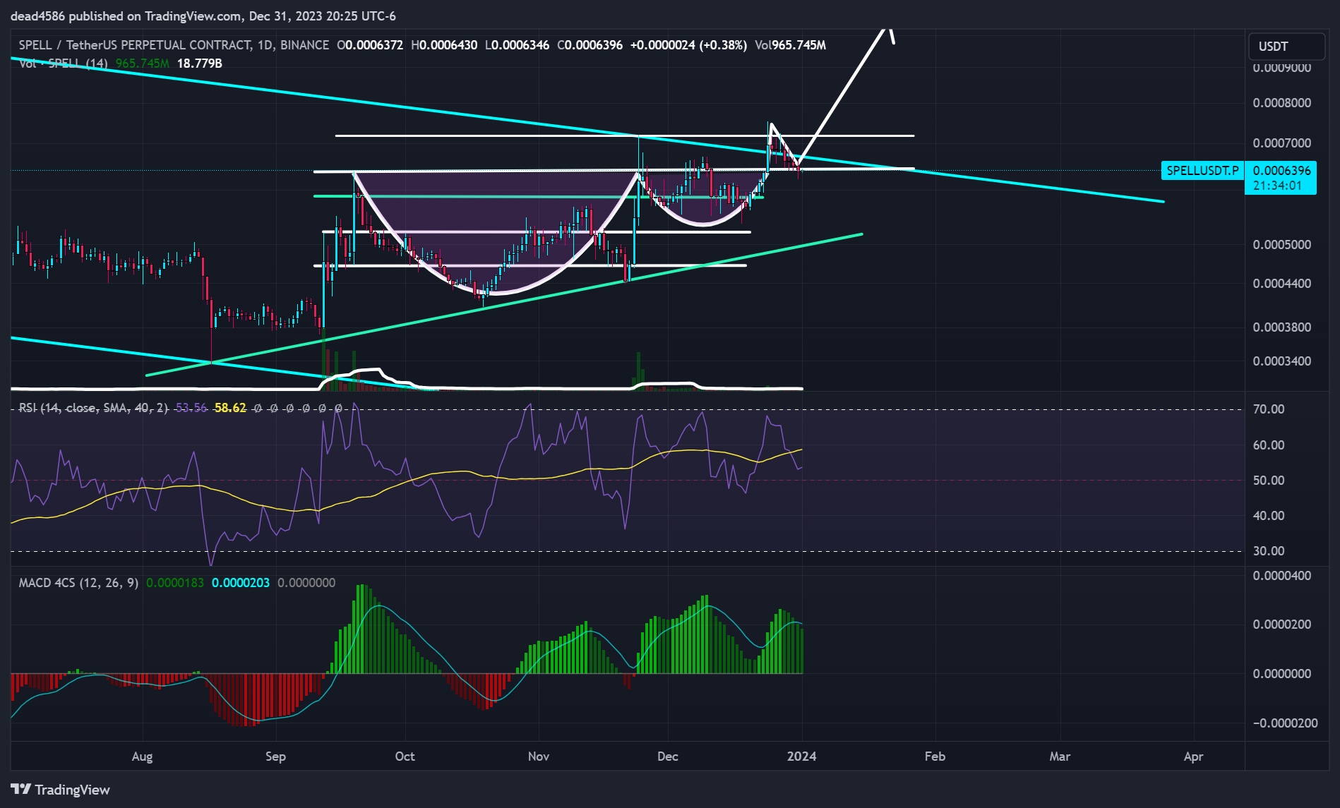Click the Sep label on the time axis
This screenshot has height=808, width=1340.
pos(275,756)
